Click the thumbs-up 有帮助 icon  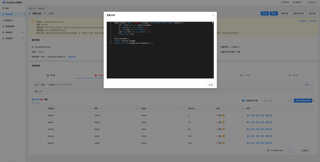[299, 21]
